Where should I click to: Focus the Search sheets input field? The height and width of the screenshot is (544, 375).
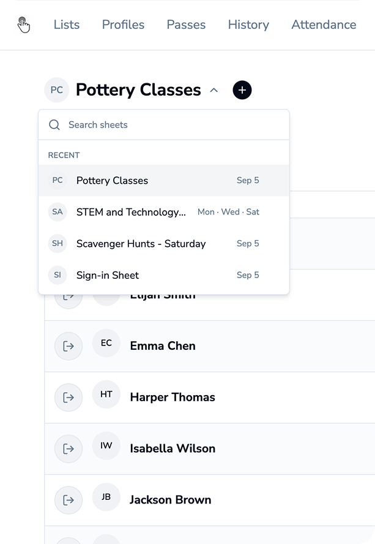(164, 125)
